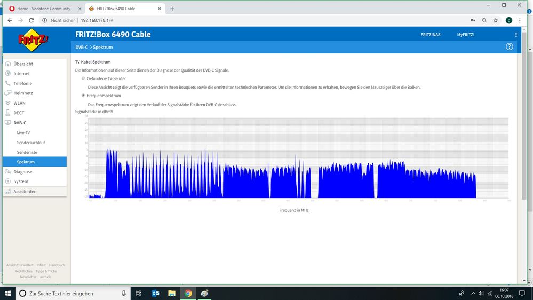Open Outlook from the taskbar
The height and width of the screenshot is (300, 533).
point(155,293)
